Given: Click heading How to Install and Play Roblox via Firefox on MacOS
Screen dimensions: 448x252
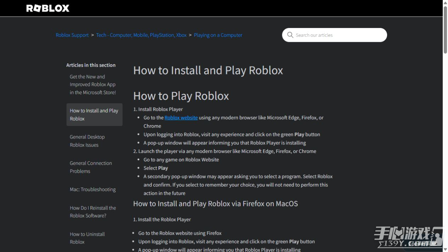Looking at the screenshot, I should pyautogui.click(x=215, y=204).
